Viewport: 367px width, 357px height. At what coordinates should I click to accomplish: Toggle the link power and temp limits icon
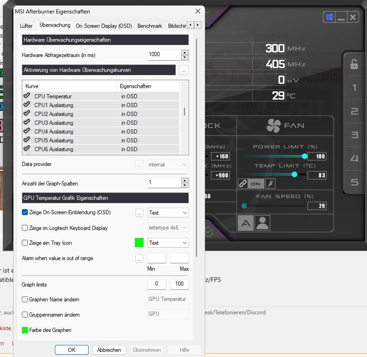pyautogui.click(x=242, y=184)
